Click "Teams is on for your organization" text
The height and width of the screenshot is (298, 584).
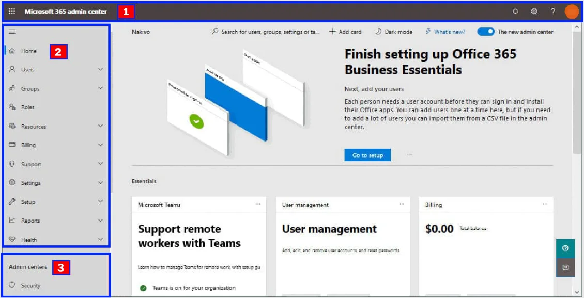tap(194, 288)
